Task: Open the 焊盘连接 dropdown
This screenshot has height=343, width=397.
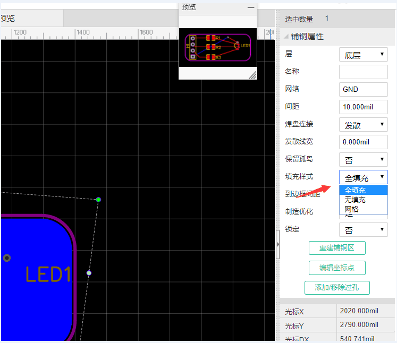Action: tap(363, 125)
